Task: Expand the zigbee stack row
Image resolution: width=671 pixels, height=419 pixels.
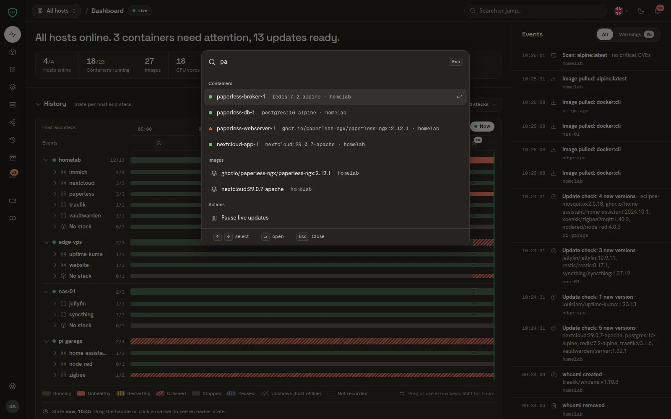Action: (x=55, y=375)
